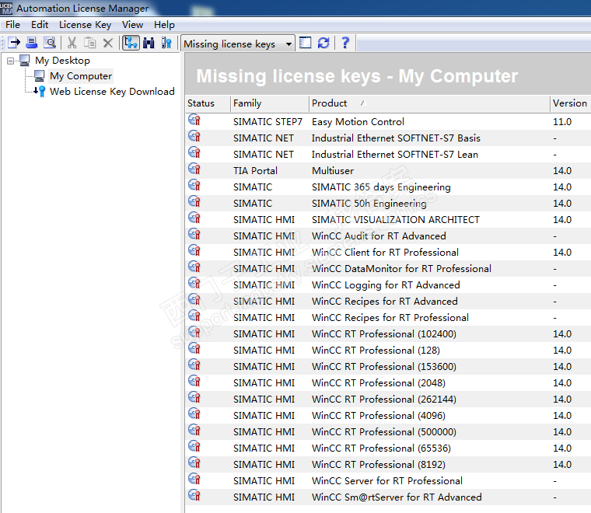591x513 pixels.
Task: Open the License Key menu
Action: tap(86, 25)
